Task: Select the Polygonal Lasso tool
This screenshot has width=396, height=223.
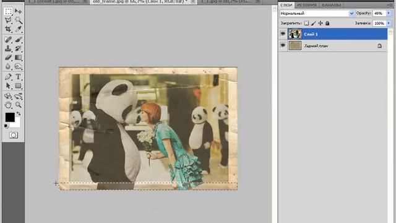Action: pyautogui.click(x=8, y=20)
